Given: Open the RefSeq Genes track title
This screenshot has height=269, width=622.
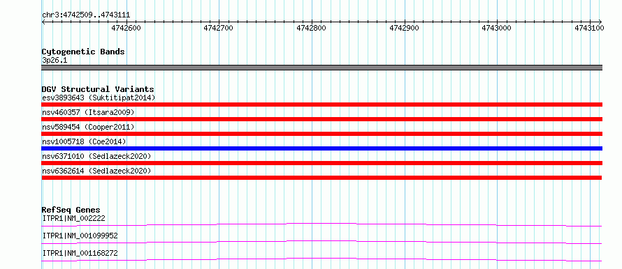Looking at the screenshot, I should [x=71, y=210].
